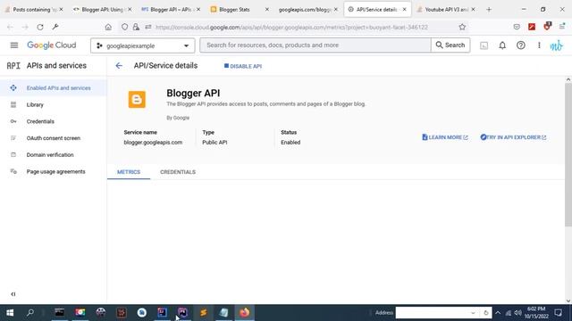This screenshot has height=321, width=572.
Task: Switch to the Blogger: Stats browser tab
Action: point(234,10)
